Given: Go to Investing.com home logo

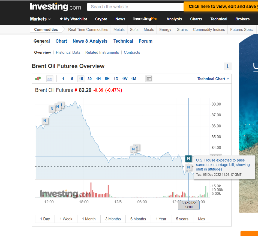Looking at the screenshot, I should pyautogui.click(x=55, y=7).
